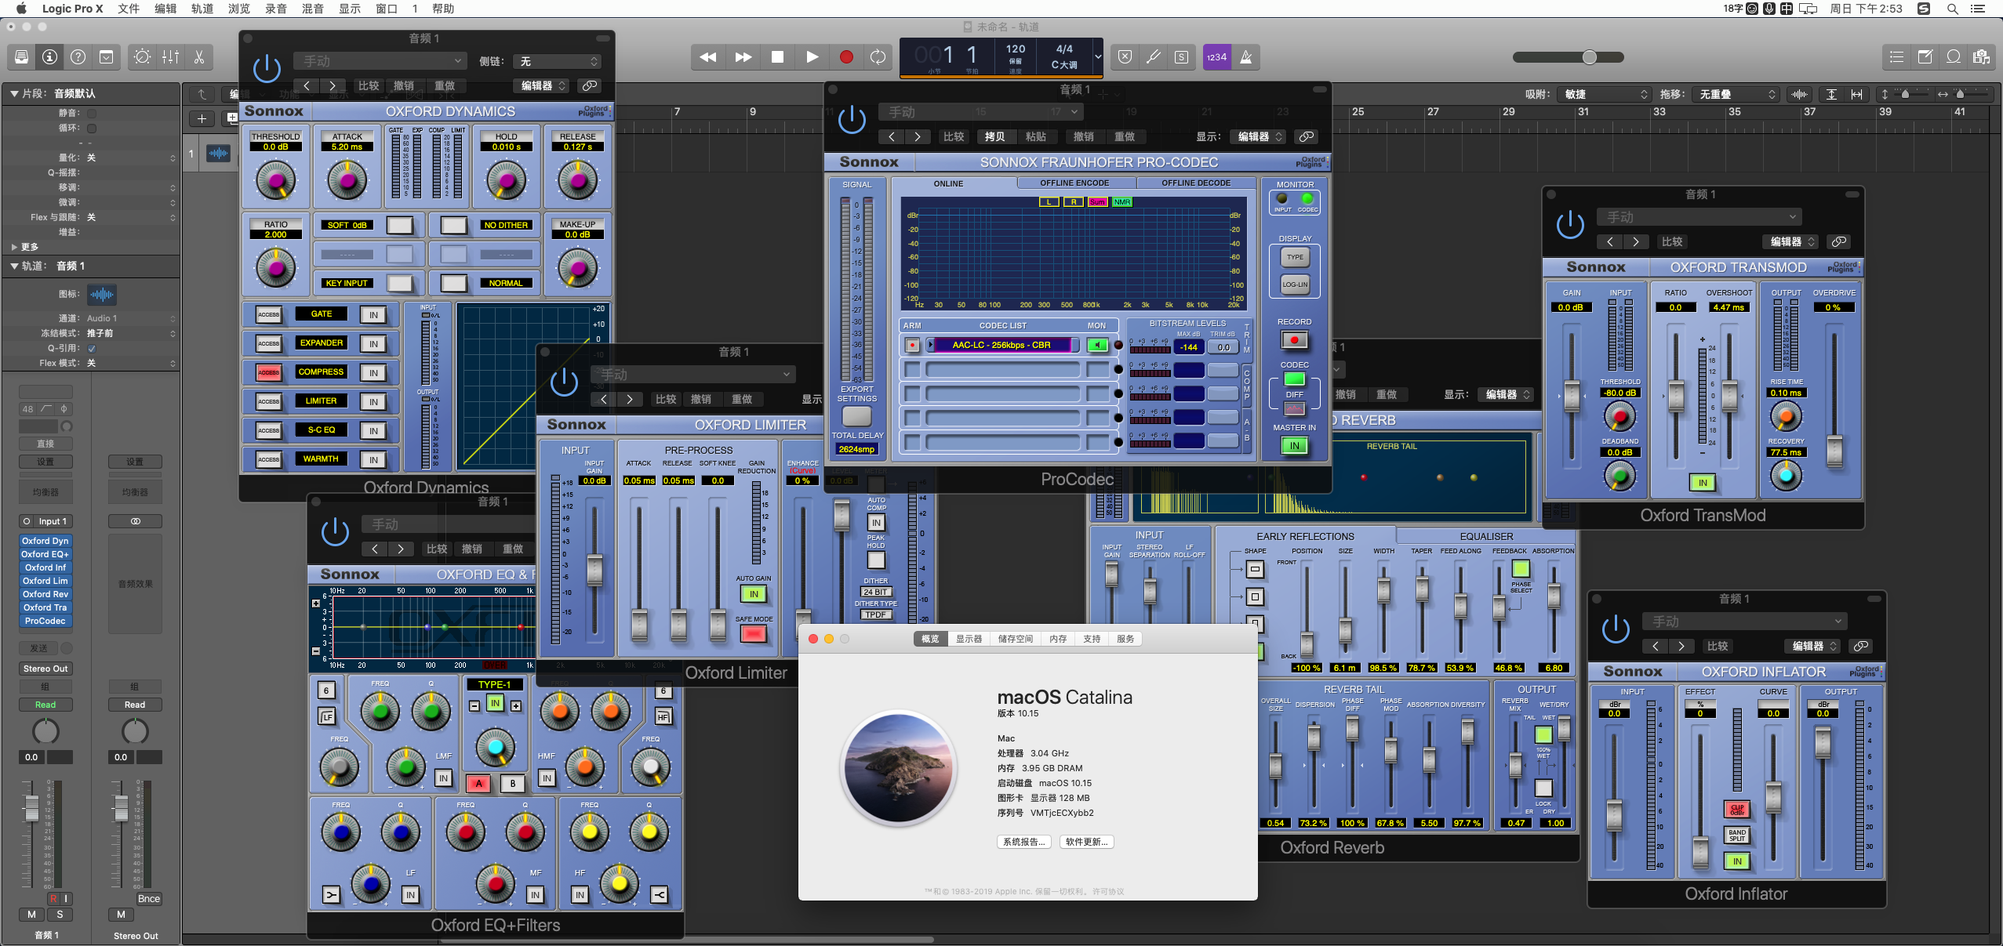
Task: Toggle Oxford Dynamics plugin power button
Action: click(x=267, y=68)
